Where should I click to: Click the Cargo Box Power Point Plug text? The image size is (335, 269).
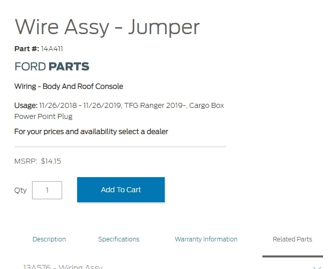click(x=44, y=116)
